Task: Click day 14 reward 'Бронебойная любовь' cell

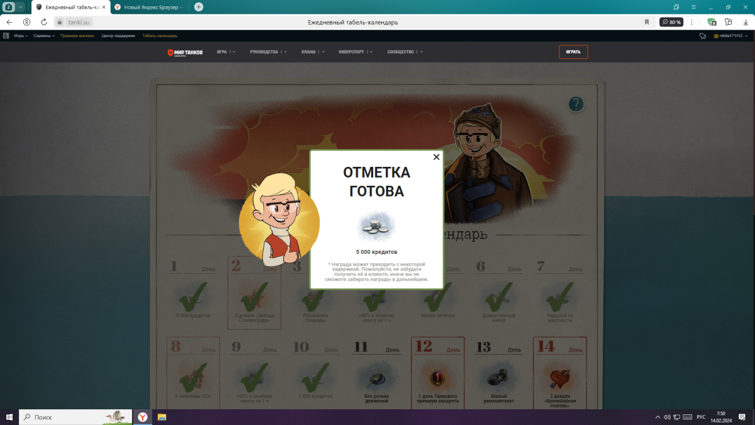Action: [x=559, y=373]
